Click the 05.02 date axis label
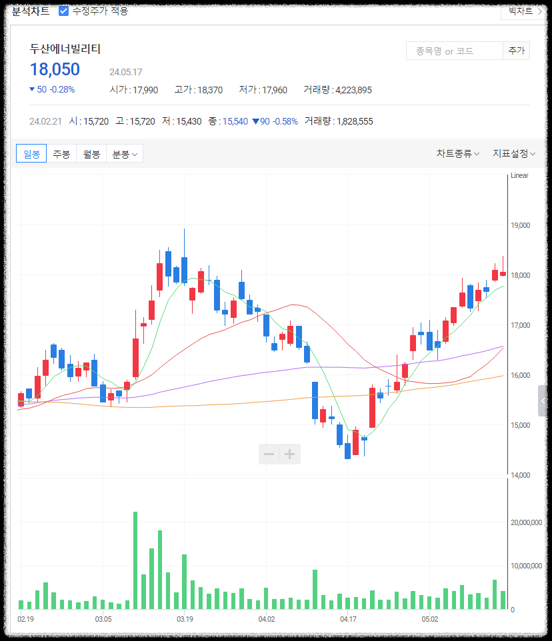Image resolution: width=552 pixels, height=641 pixels. point(430,619)
